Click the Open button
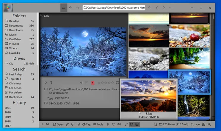 [58, 124]
